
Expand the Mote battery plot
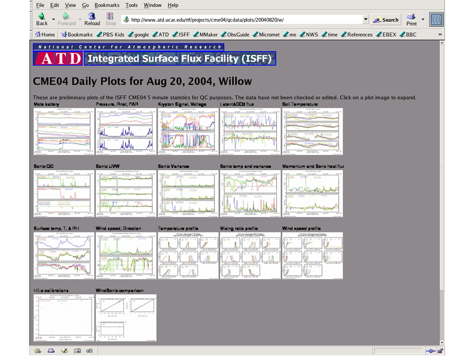[64, 132]
